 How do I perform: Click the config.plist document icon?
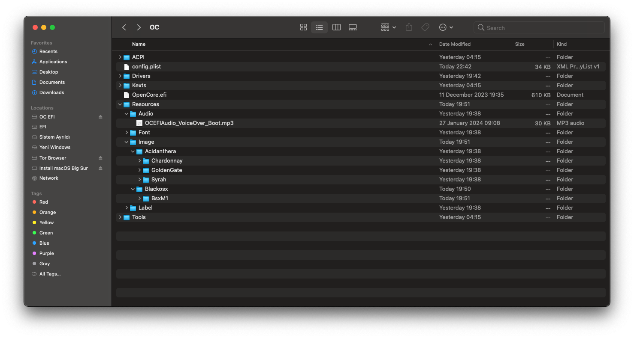click(x=127, y=67)
